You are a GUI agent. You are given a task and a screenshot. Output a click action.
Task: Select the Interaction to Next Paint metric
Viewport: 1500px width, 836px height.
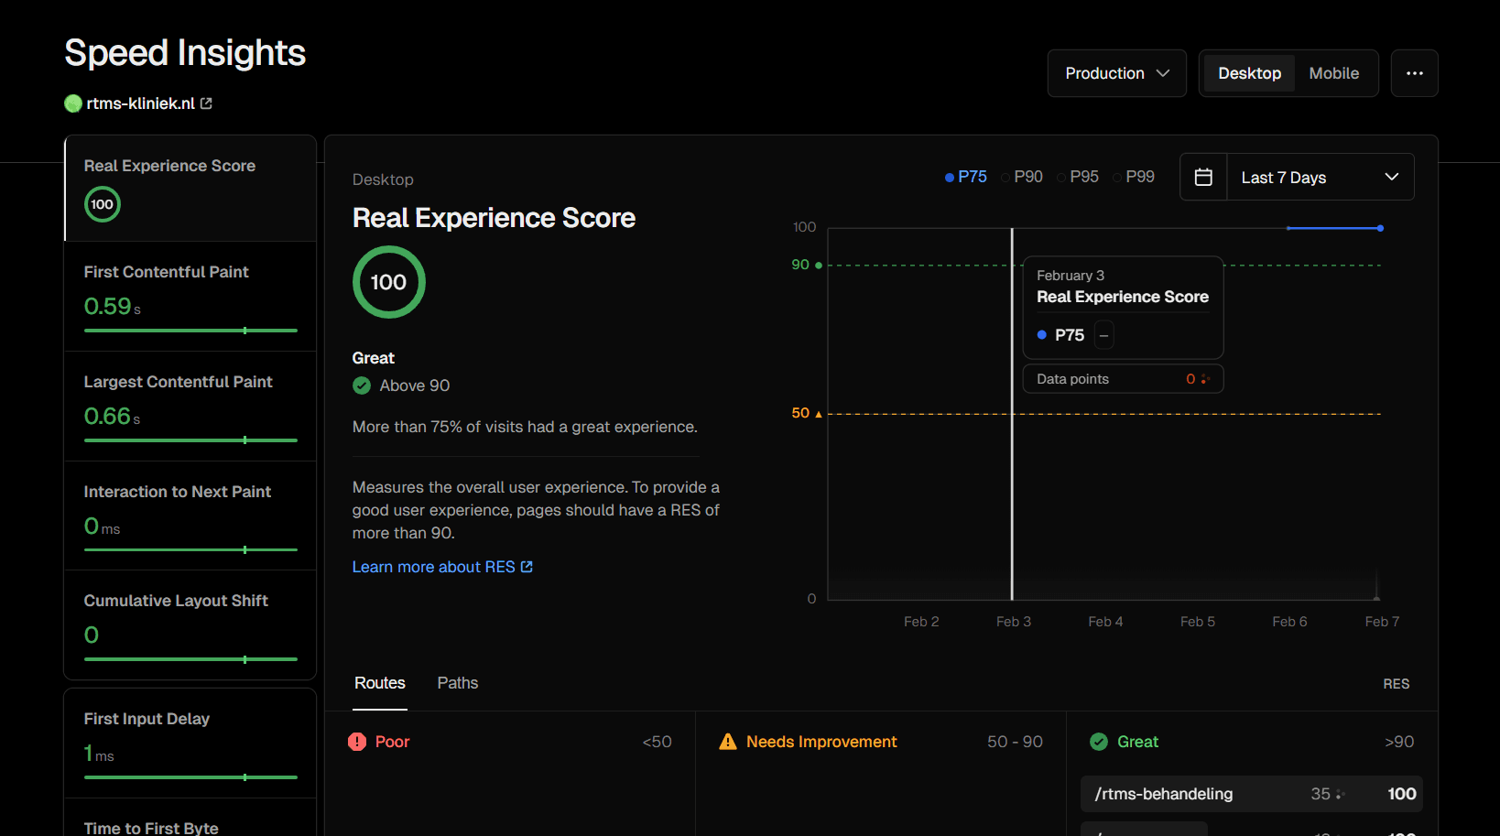(190, 516)
